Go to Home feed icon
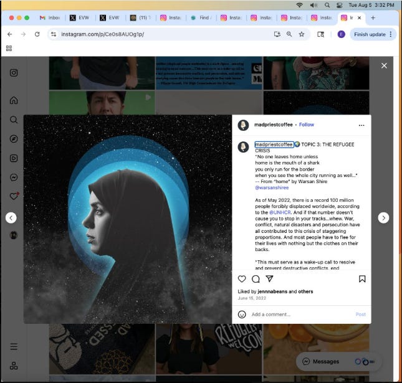 (14, 100)
